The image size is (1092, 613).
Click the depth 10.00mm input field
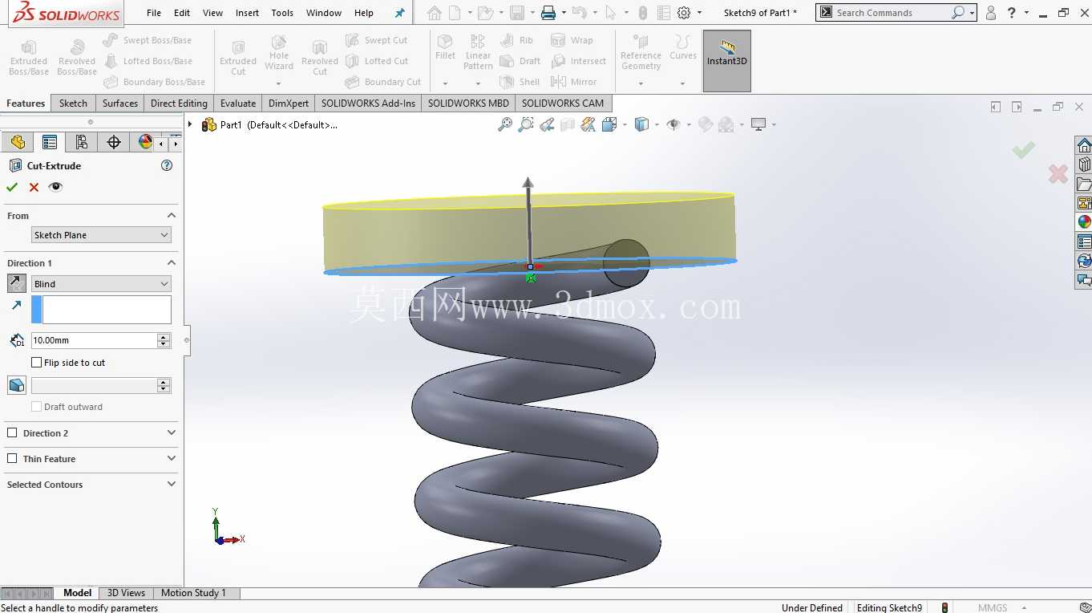pos(94,340)
